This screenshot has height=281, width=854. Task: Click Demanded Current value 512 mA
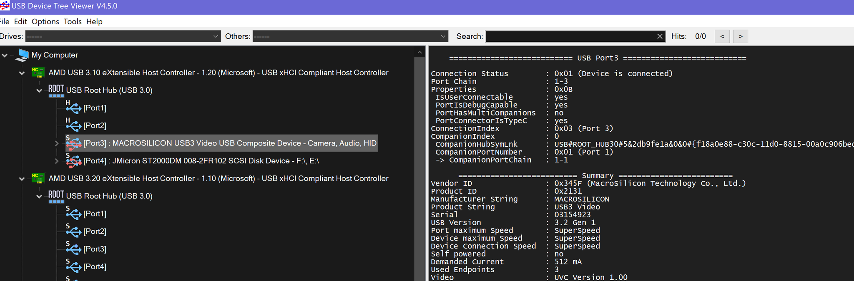568,262
